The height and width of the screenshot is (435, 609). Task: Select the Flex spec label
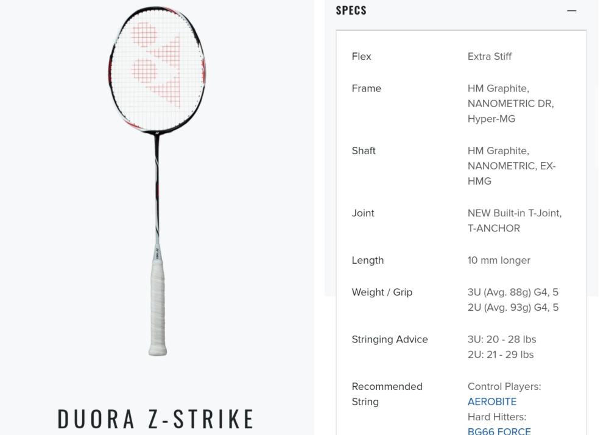(x=361, y=56)
